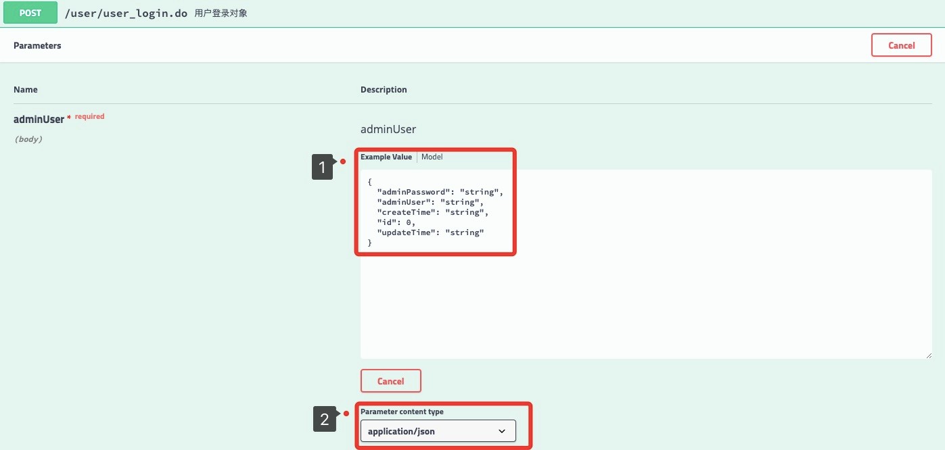
Task: Switch to the Model tab
Action: [x=432, y=157]
